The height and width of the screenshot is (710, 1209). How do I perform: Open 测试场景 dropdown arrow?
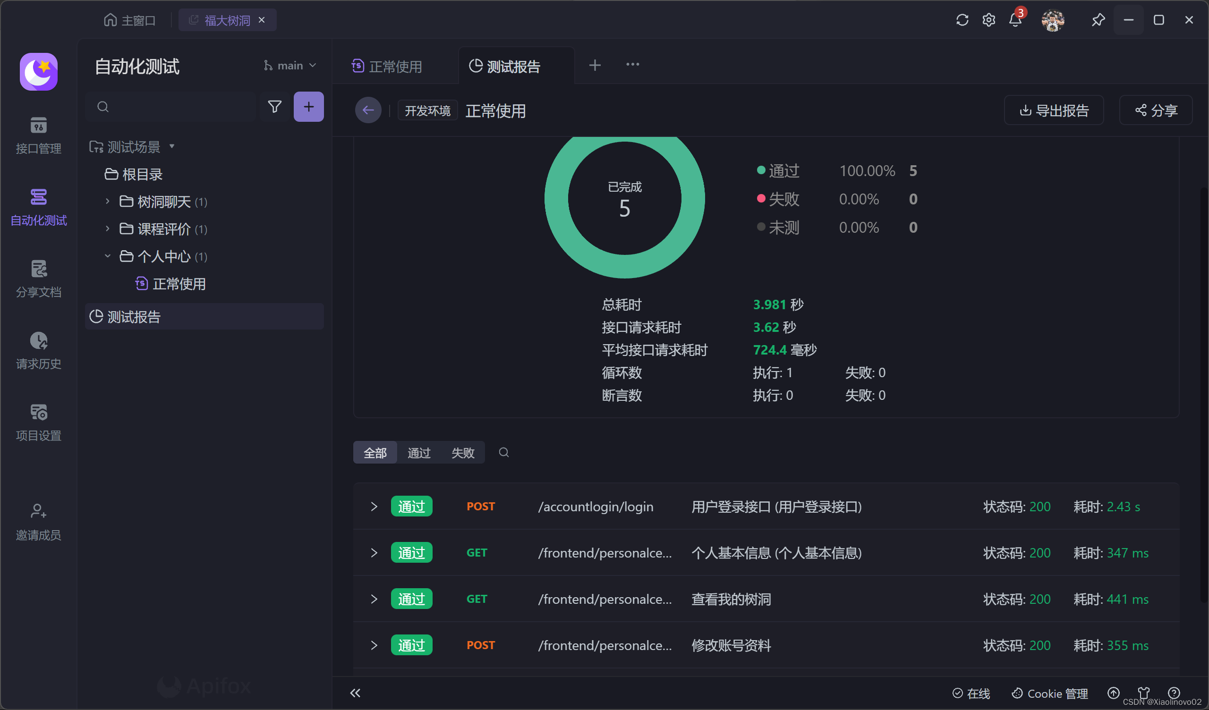pos(172,146)
